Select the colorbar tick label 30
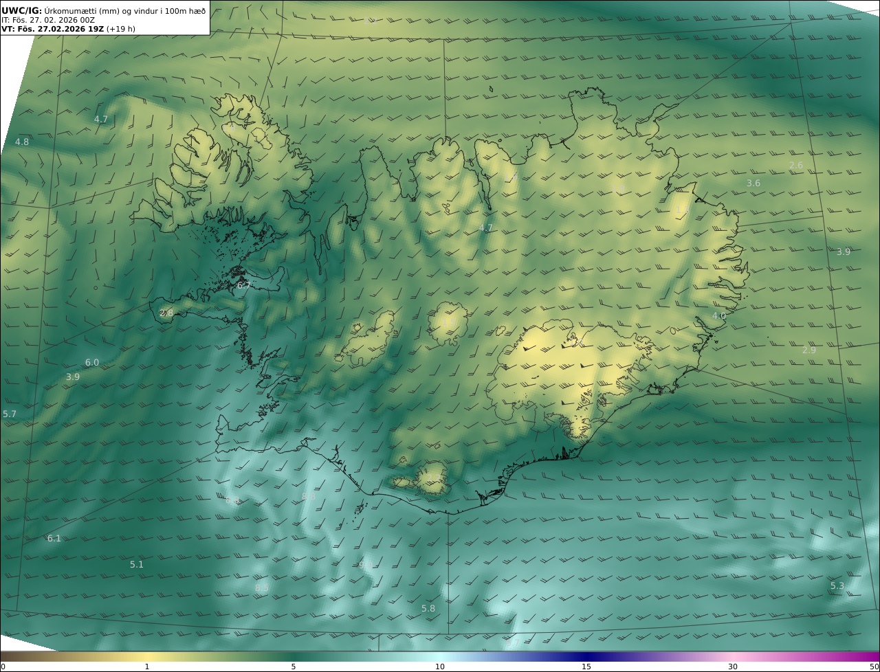Screen dimensions: 880x672 [733, 667]
